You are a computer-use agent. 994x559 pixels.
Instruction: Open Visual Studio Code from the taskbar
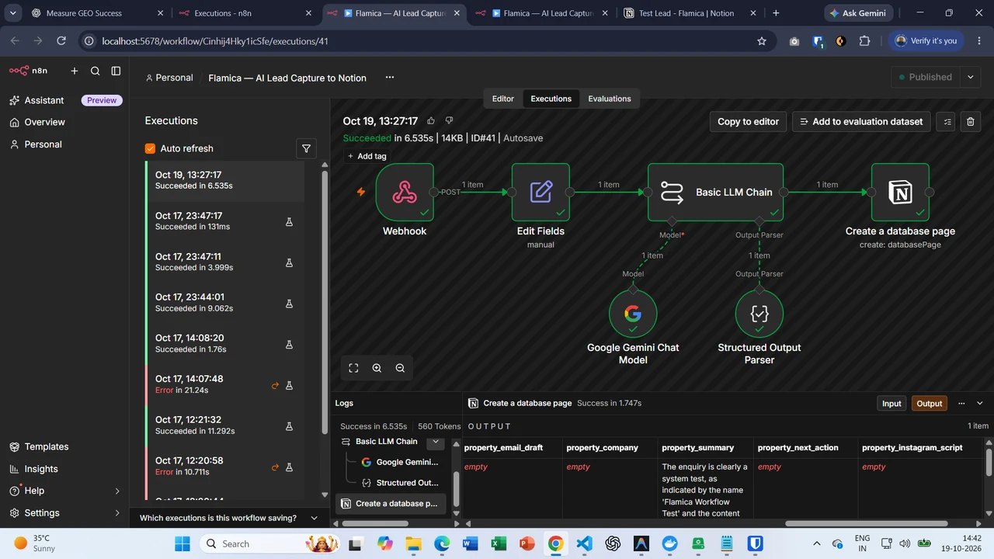(x=585, y=543)
